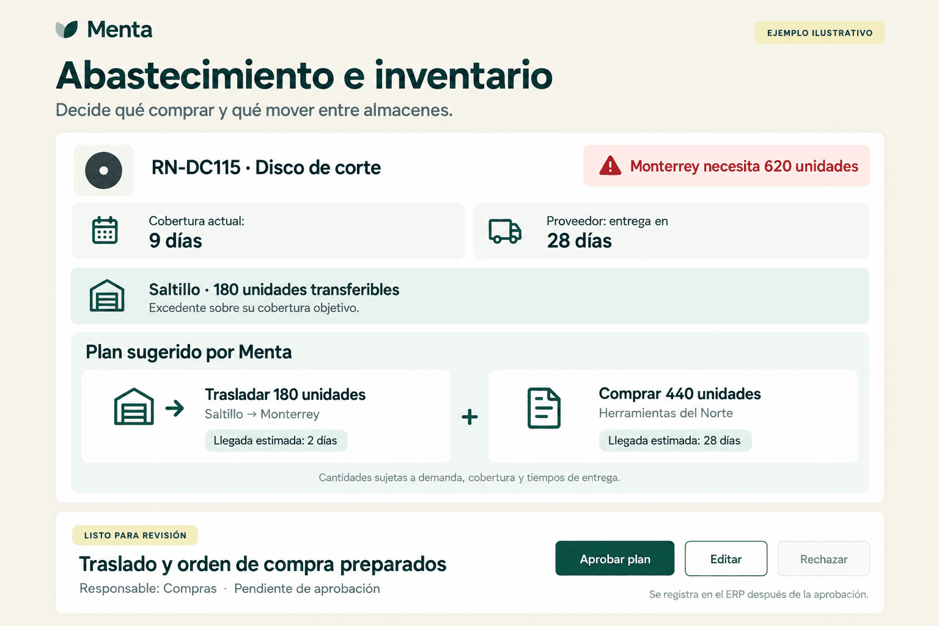The height and width of the screenshot is (626, 939).
Task: Click Llegada estimada: 28 días chip
Action: (675, 441)
